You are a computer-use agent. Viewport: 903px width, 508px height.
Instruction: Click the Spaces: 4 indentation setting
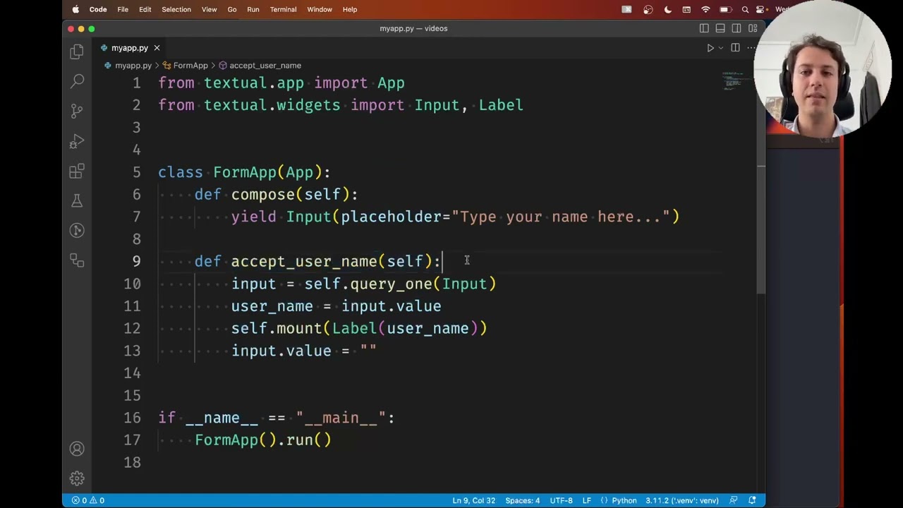(x=522, y=500)
